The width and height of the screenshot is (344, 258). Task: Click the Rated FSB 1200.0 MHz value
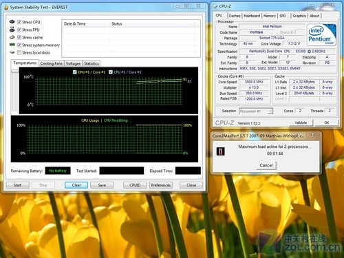(x=254, y=99)
